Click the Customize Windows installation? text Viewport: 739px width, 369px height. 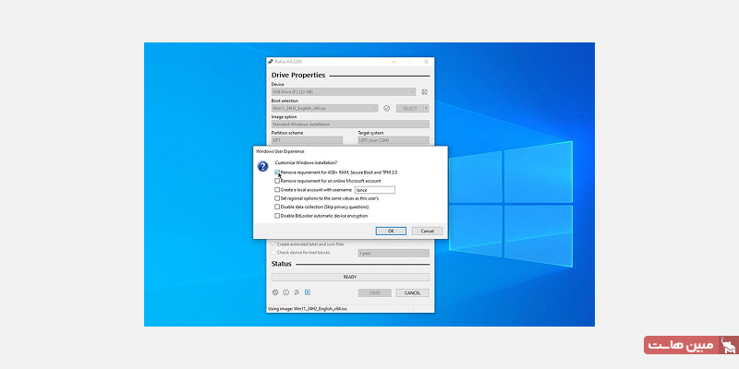[x=306, y=163]
